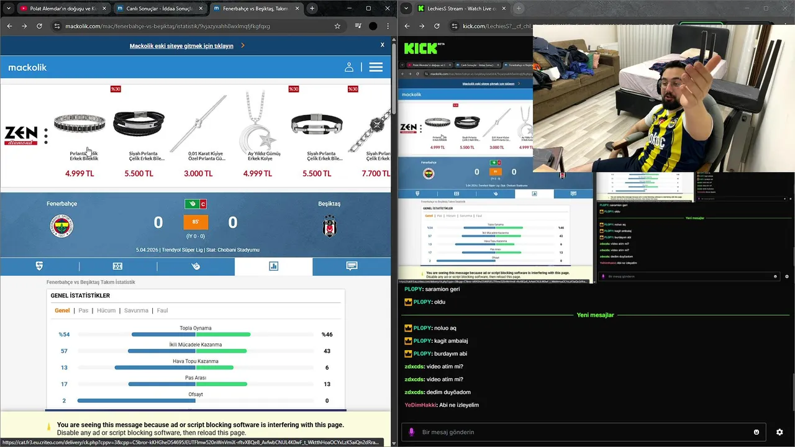Image resolution: width=795 pixels, height=447 pixels.
Task: Open the ZEN diamond ad logo
Action: click(x=21, y=135)
